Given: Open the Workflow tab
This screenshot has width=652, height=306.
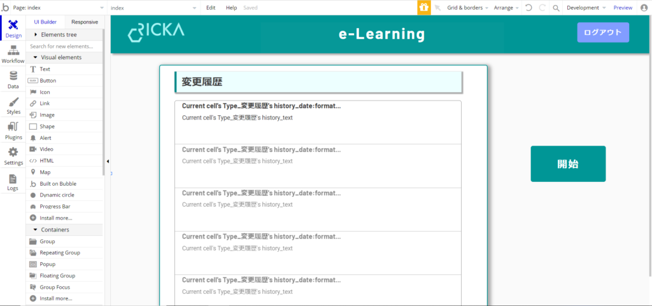Looking at the screenshot, I should tap(13, 54).
